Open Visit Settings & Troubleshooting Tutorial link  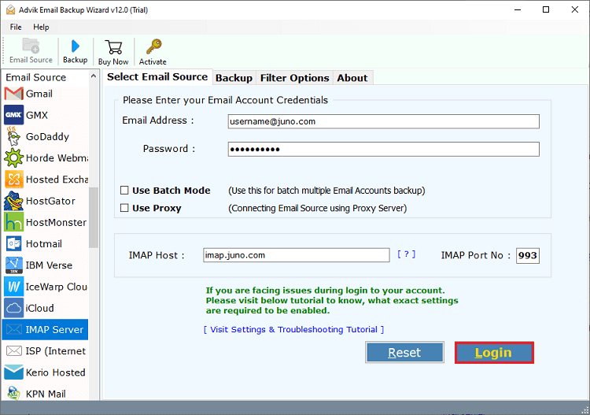tap(293, 329)
